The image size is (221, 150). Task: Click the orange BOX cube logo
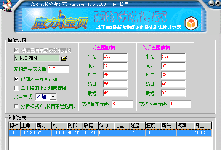191,23
